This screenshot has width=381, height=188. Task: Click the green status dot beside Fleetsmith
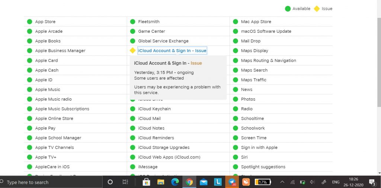point(133,22)
